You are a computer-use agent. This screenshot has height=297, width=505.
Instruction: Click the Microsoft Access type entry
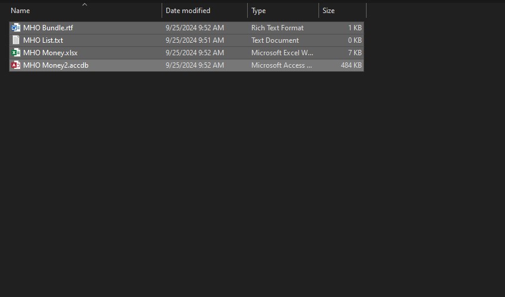point(282,65)
